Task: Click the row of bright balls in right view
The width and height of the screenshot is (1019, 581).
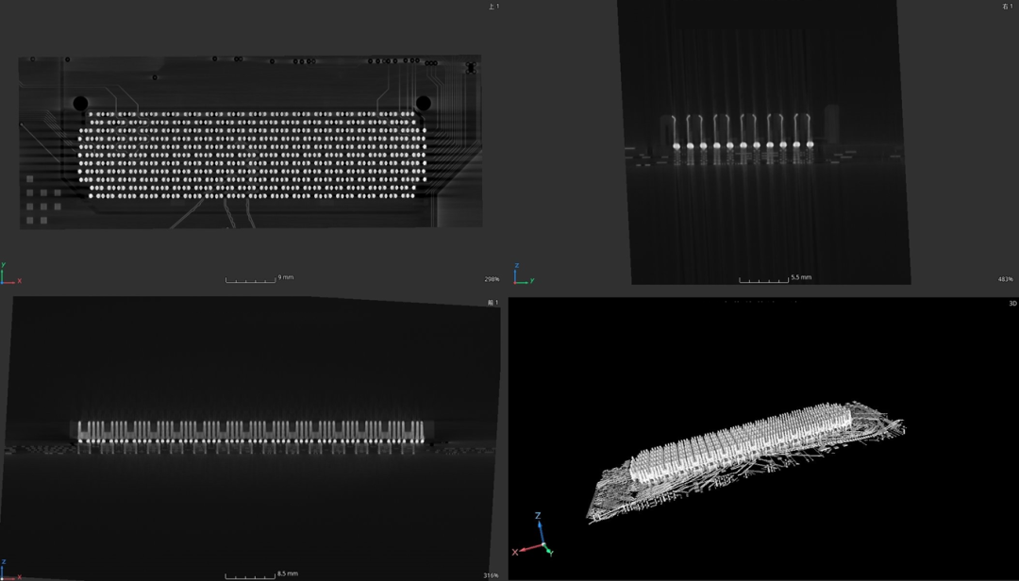Action: (x=743, y=145)
